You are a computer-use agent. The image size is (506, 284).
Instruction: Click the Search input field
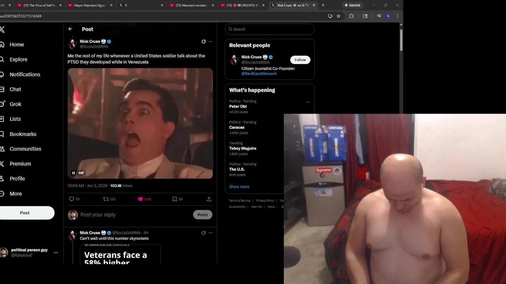pos(270,29)
